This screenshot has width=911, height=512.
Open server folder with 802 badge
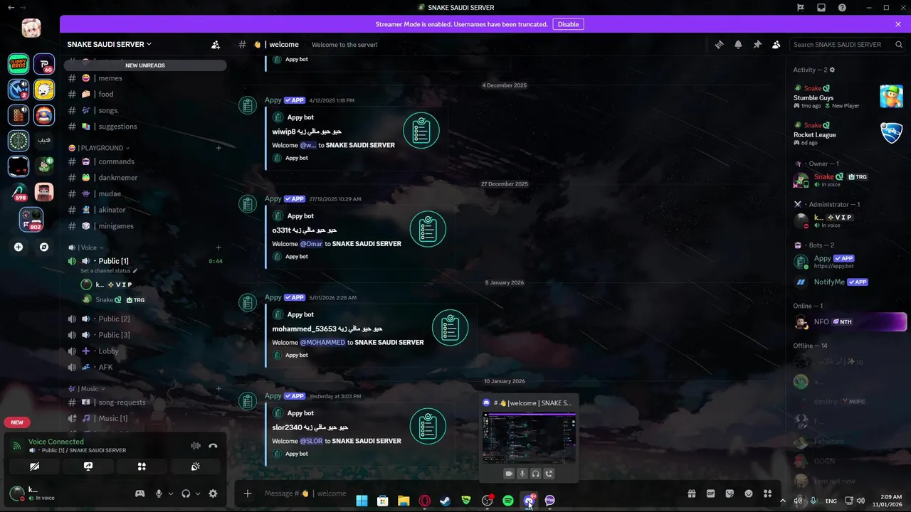31,220
